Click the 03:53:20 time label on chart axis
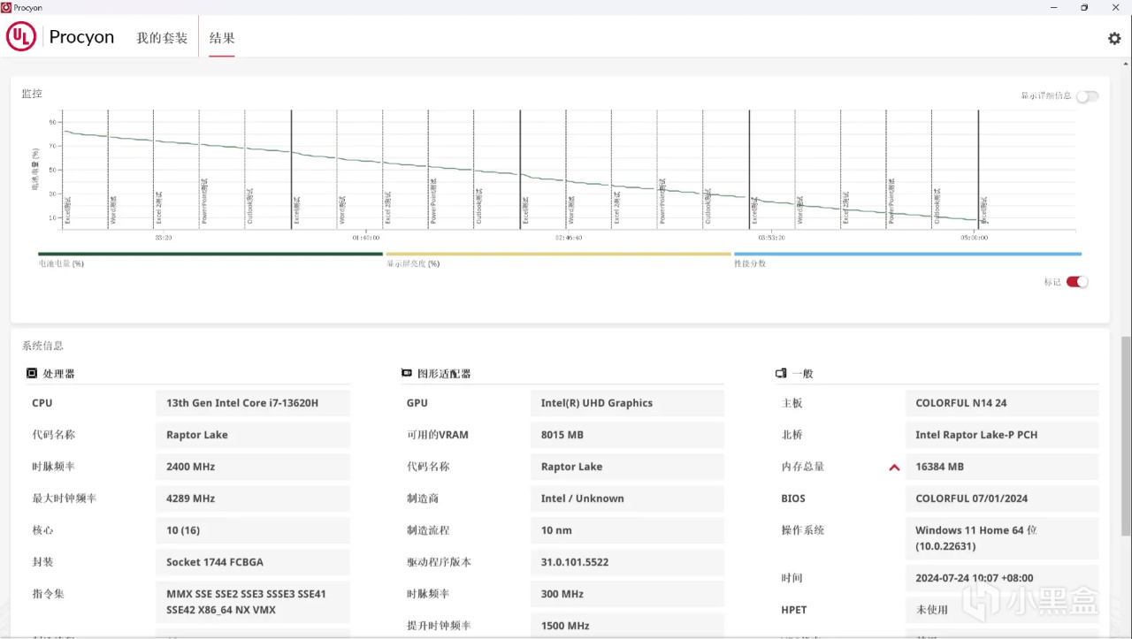This screenshot has height=639, width=1132. point(771,238)
